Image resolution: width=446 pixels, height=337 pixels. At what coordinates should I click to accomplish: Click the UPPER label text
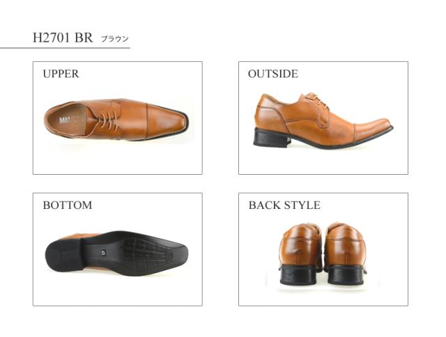61,74
